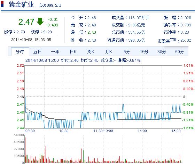Click the 2.48 baseline price axis label
Screen dimensions: 195x164
(20, 97)
